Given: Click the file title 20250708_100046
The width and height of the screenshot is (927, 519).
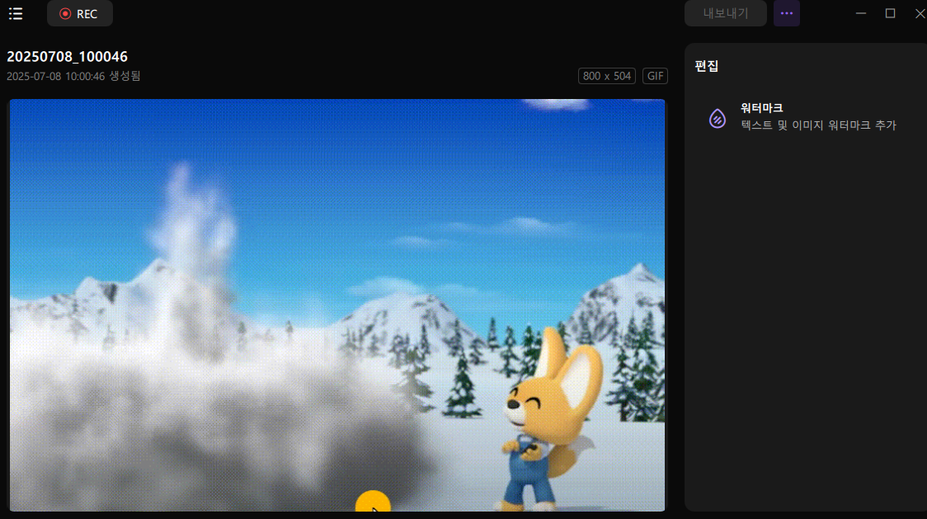Looking at the screenshot, I should point(67,57).
